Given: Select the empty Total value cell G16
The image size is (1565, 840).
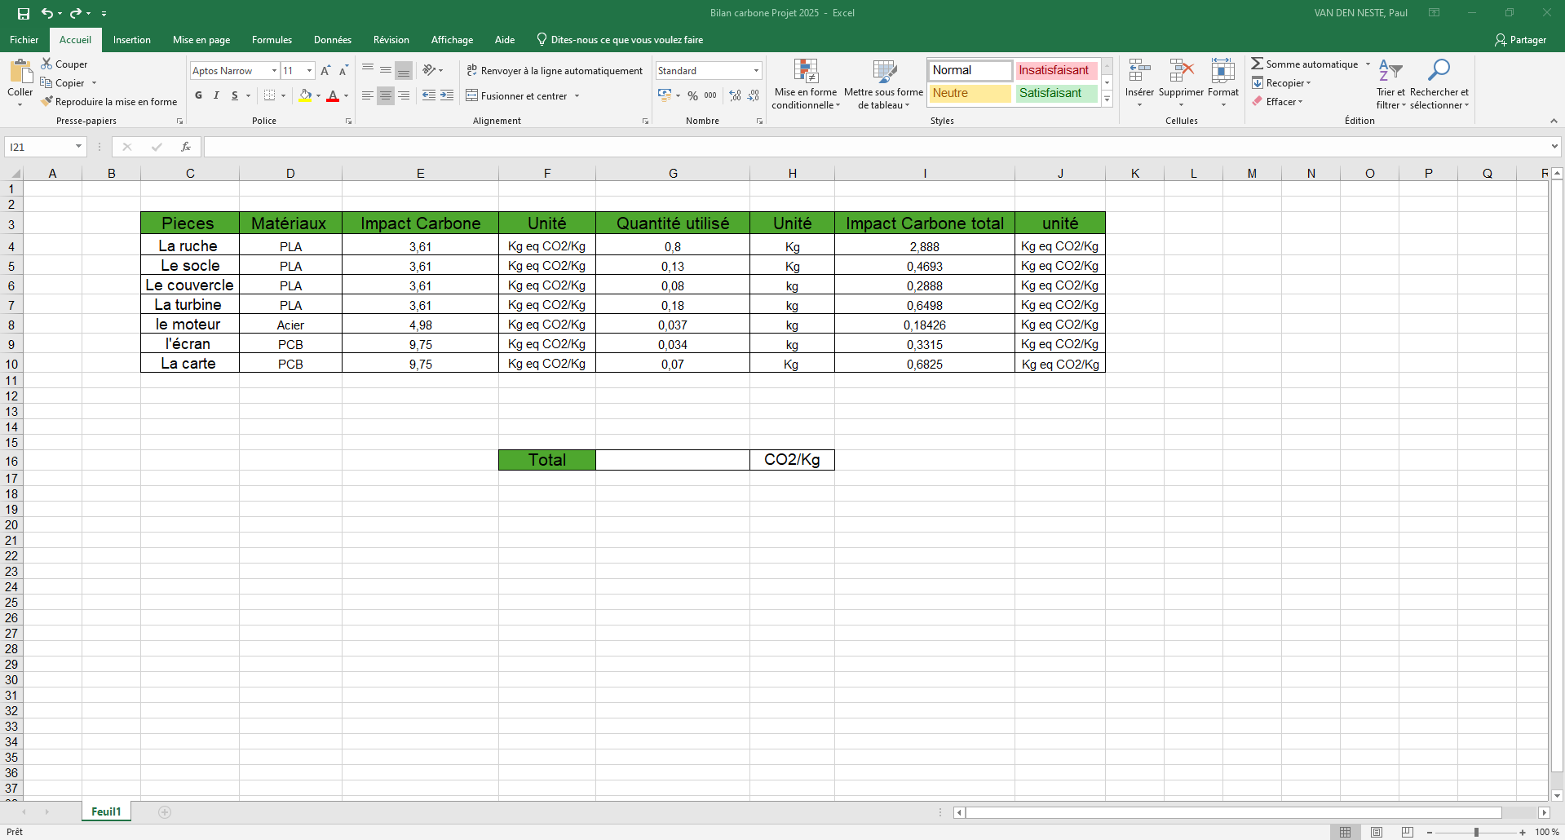Looking at the screenshot, I should 672,460.
